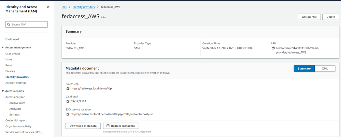Open Account settings in sidebar
Image resolution: width=341 pixels, height=137 pixels.
[16, 83]
